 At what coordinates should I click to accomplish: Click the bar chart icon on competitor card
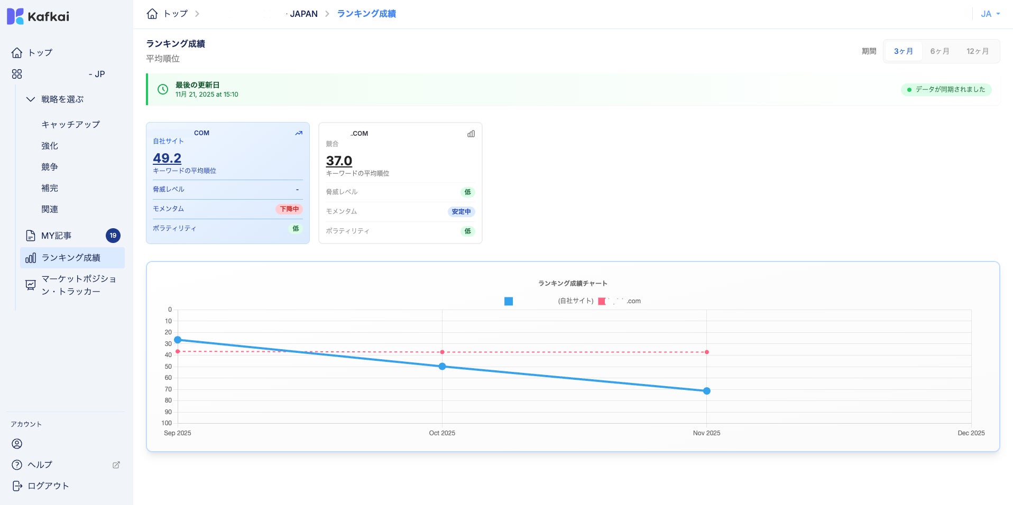tap(471, 134)
